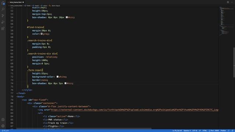Open the duckduckgo image URL on line 82
The image size is (235, 132).
134,110
